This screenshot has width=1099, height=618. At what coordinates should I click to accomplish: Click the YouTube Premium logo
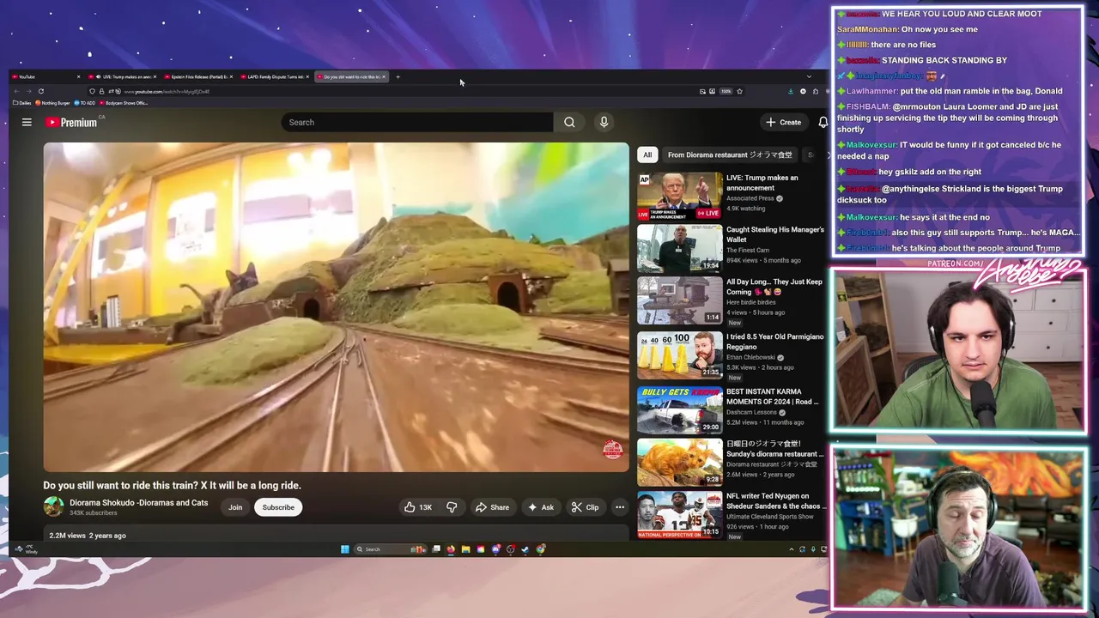coord(71,122)
